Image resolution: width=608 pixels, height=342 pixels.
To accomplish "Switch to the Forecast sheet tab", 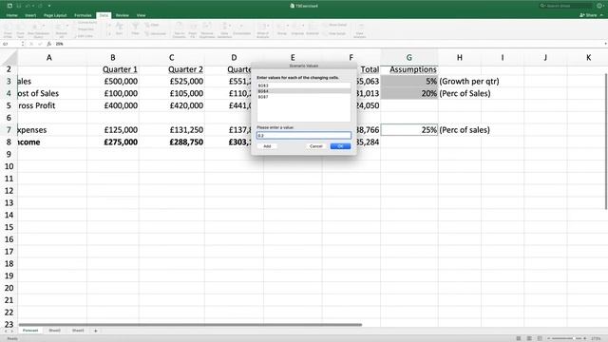I will [30, 331].
